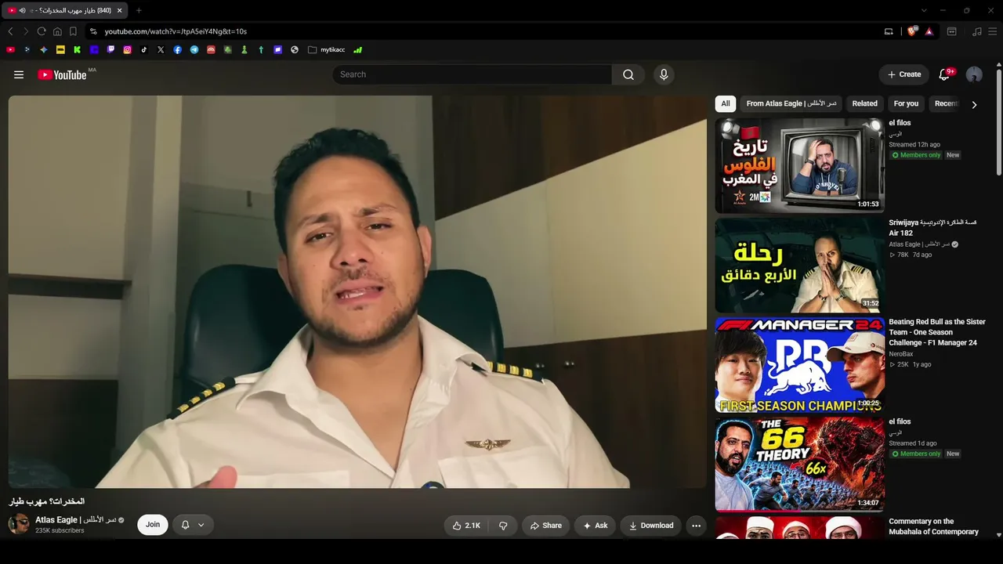
Task: Open YouTube notifications bell
Action: [945, 74]
